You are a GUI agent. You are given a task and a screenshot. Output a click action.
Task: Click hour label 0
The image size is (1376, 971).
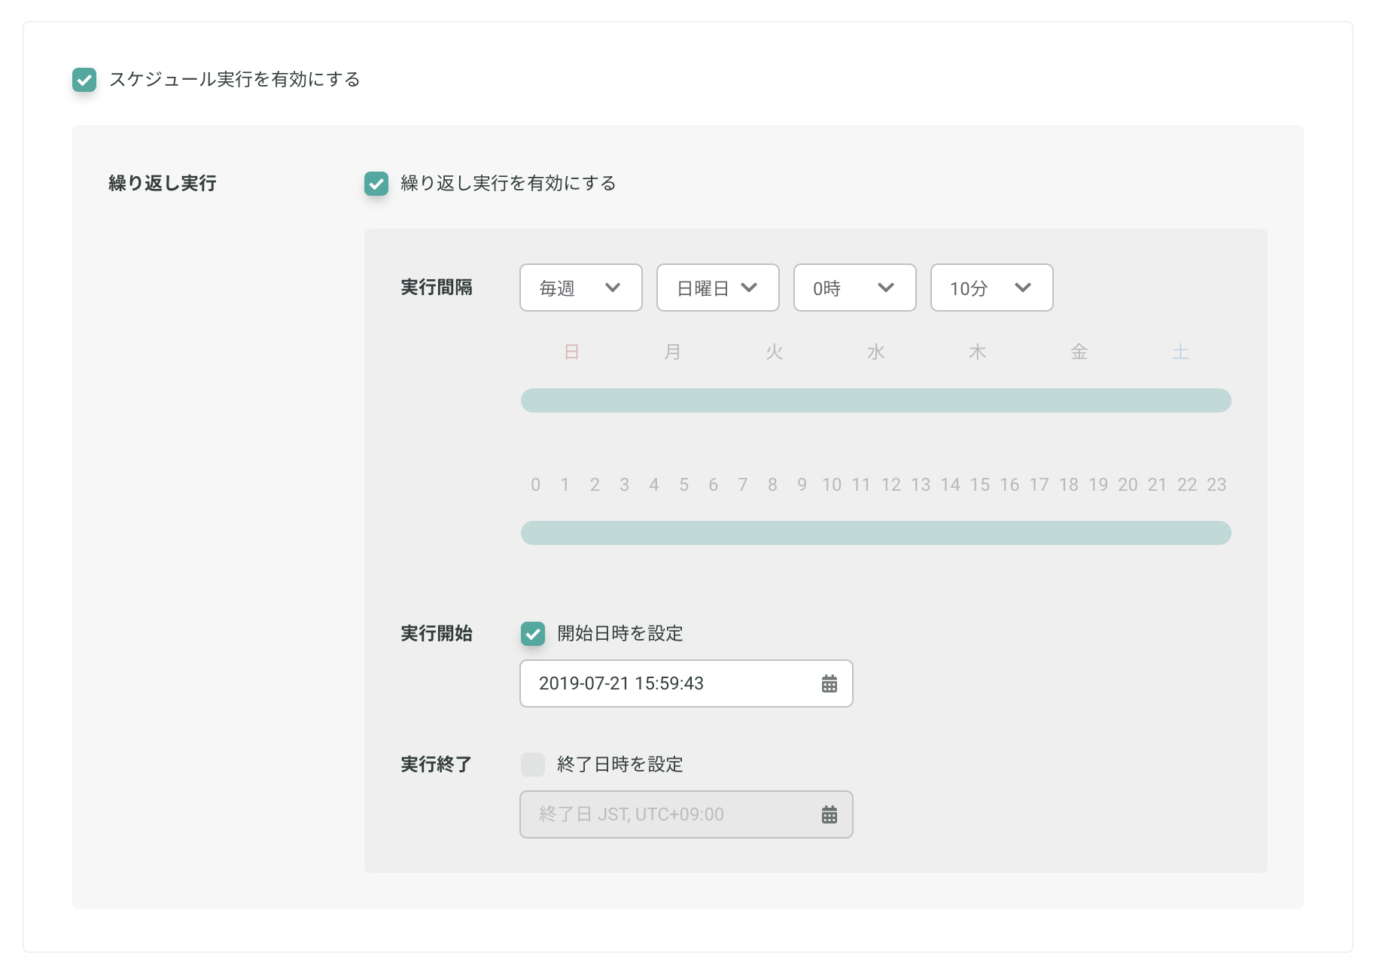[535, 485]
